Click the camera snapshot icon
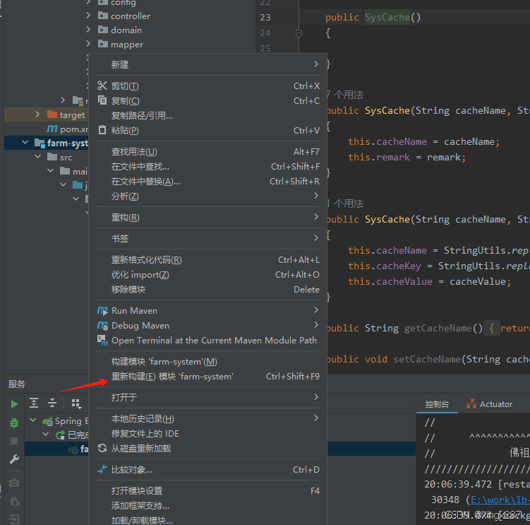 14,483
